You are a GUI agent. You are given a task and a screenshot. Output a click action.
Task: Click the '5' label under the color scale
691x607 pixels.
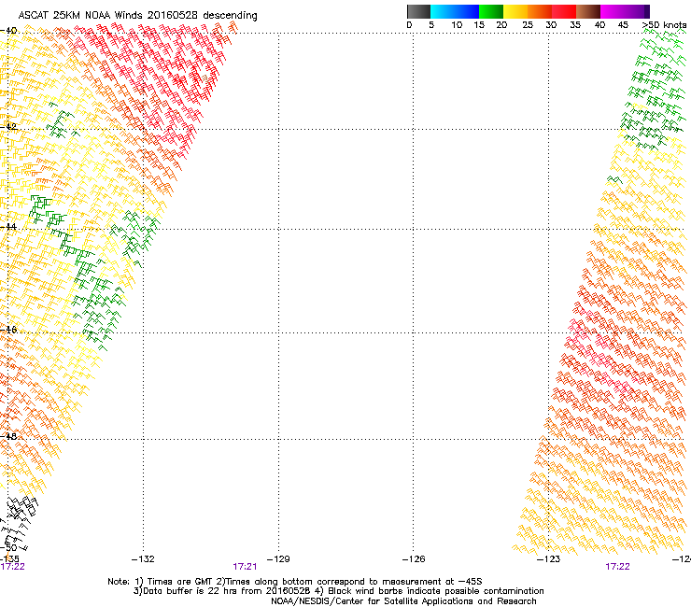(431, 25)
